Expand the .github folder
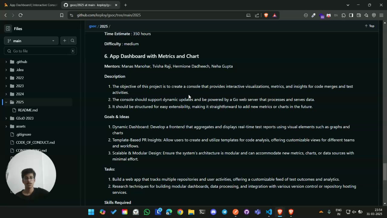The height and width of the screenshot is (218, 387). [6, 62]
